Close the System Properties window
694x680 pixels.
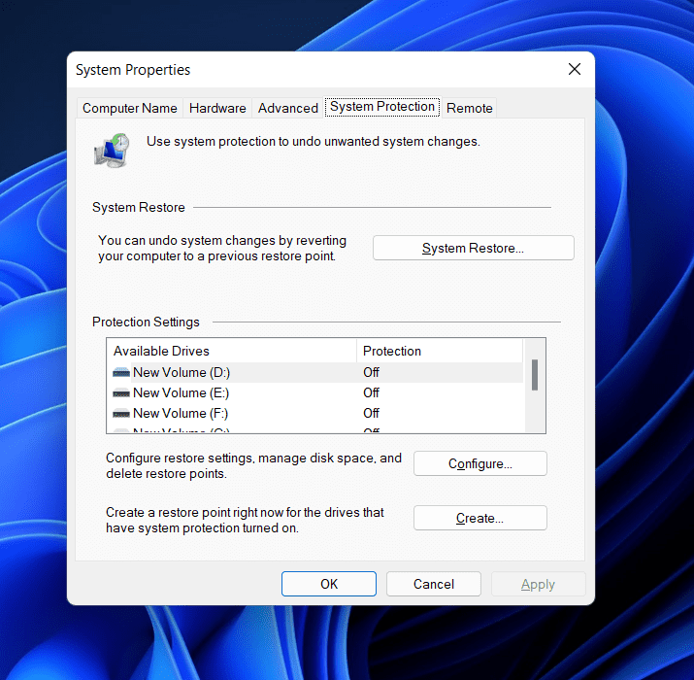click(574, 69)
